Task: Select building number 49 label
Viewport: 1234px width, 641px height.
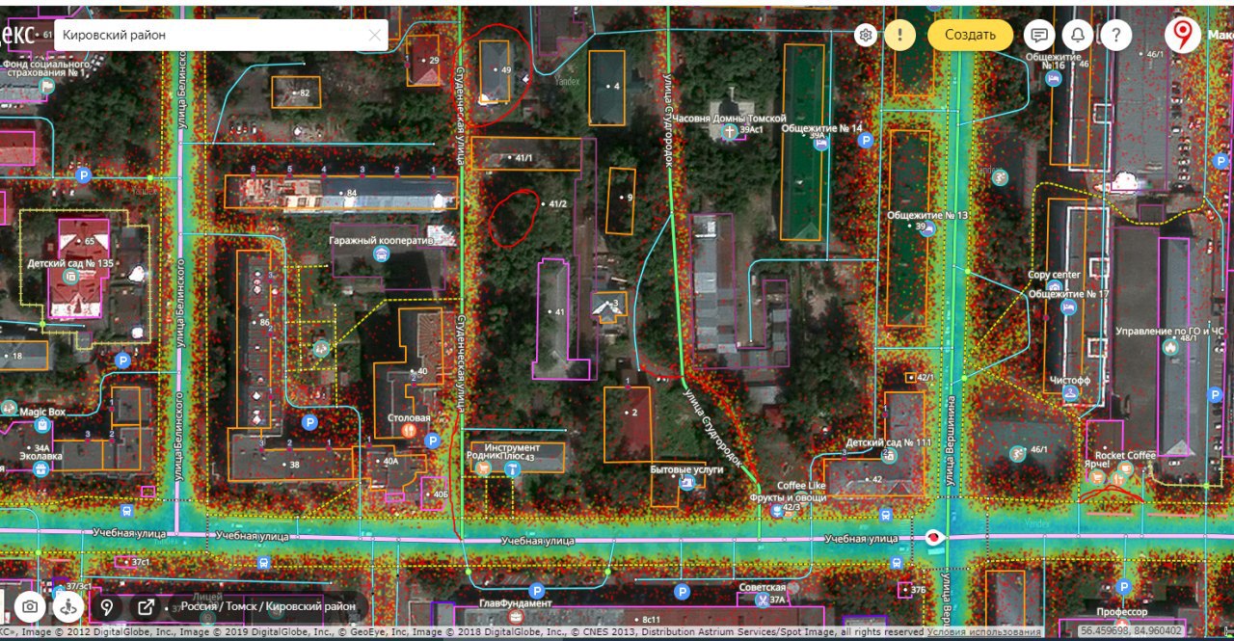Action: pos(506,70)
